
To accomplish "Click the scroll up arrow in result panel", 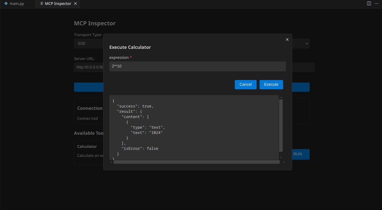I will click(x=281, y=97).
